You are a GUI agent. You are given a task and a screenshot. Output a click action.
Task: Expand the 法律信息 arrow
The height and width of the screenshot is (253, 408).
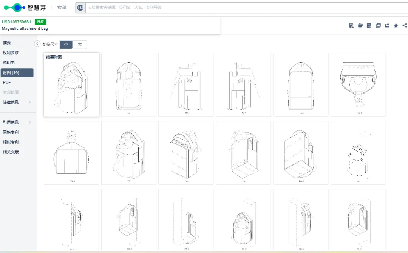pyautogui.click(x=30, y=102)
